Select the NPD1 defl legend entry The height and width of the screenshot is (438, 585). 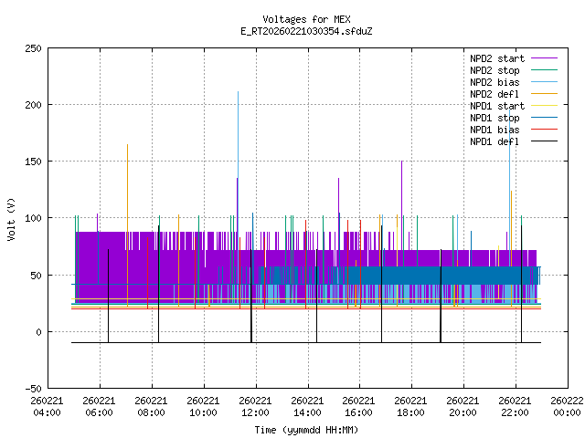point(495,141)
